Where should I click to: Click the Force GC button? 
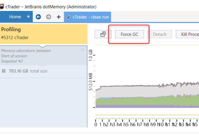coord(130,34)
